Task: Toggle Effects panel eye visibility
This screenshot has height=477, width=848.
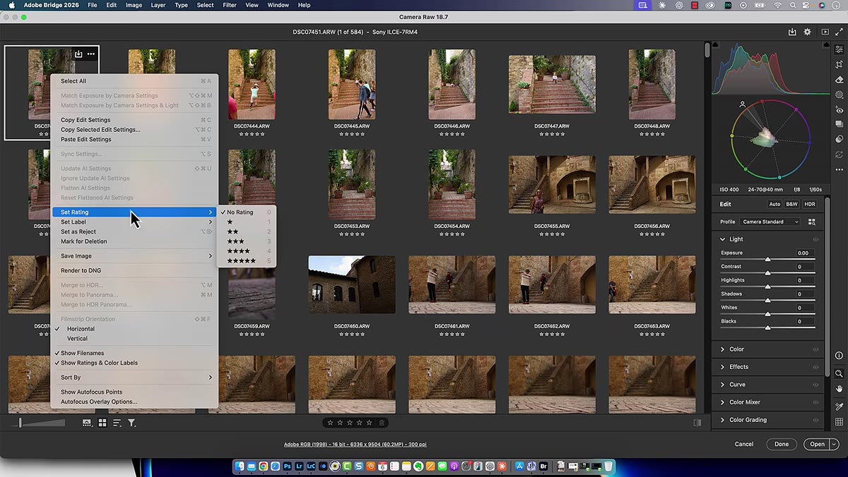Action: click(x=815, y=367)
